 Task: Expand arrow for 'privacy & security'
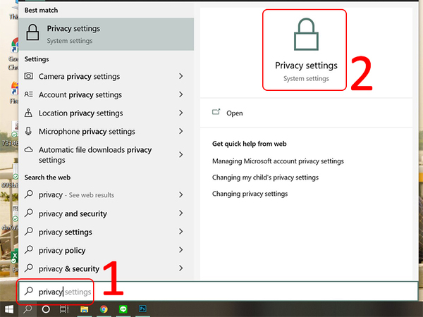click(180, 268)
